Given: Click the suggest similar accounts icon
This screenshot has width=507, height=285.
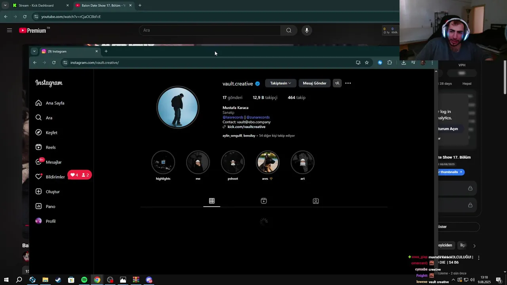Looking at the screenshot, I should pos(337,83).
